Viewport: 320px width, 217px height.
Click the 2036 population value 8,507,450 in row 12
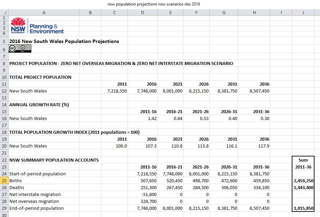click(259, 91)
